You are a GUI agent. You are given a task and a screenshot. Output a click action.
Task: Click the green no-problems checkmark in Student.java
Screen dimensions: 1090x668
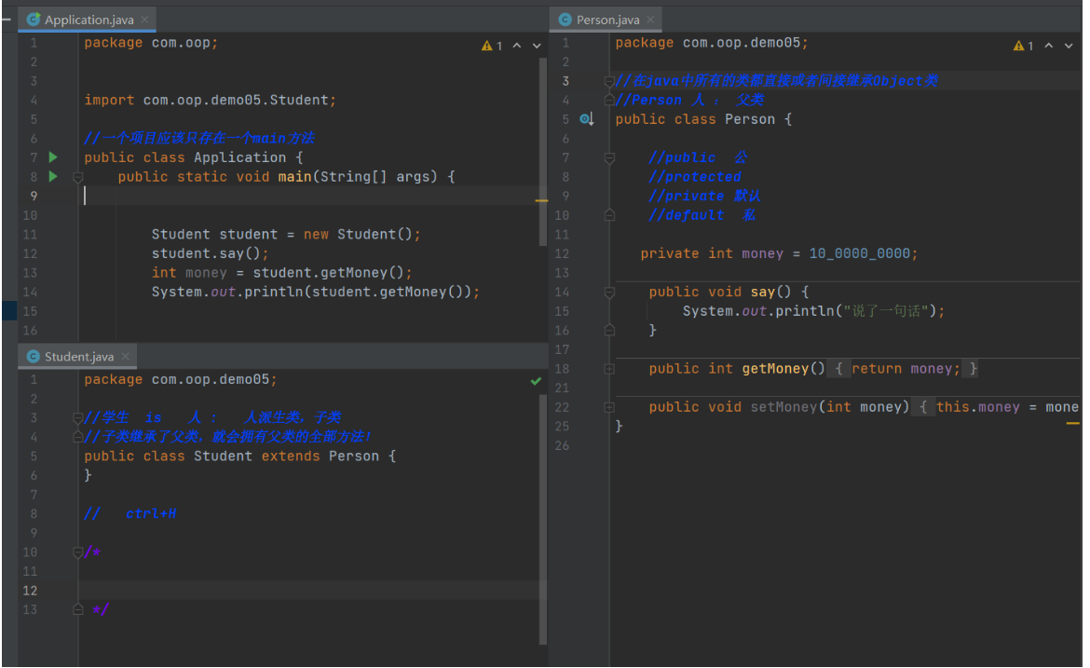click(536, 381)
